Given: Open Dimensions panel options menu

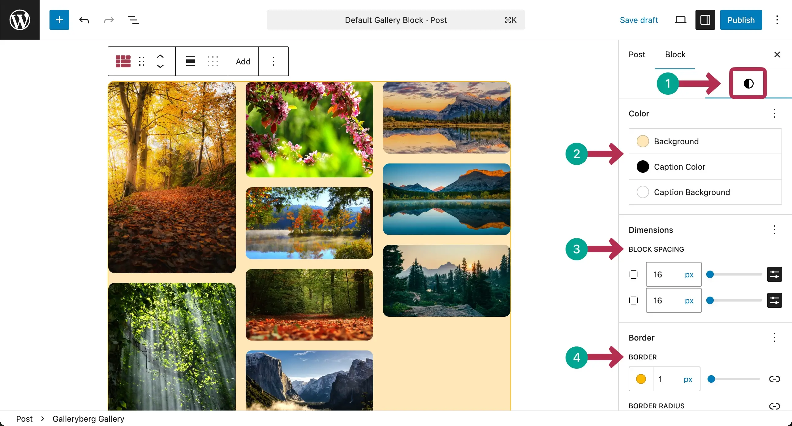Looking at the screenshot, I should pyautogui.click(x=774, y=230).
